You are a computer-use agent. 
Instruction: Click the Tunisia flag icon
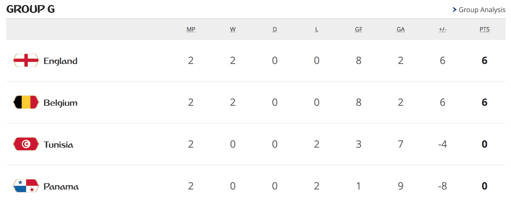coord(26,144)
